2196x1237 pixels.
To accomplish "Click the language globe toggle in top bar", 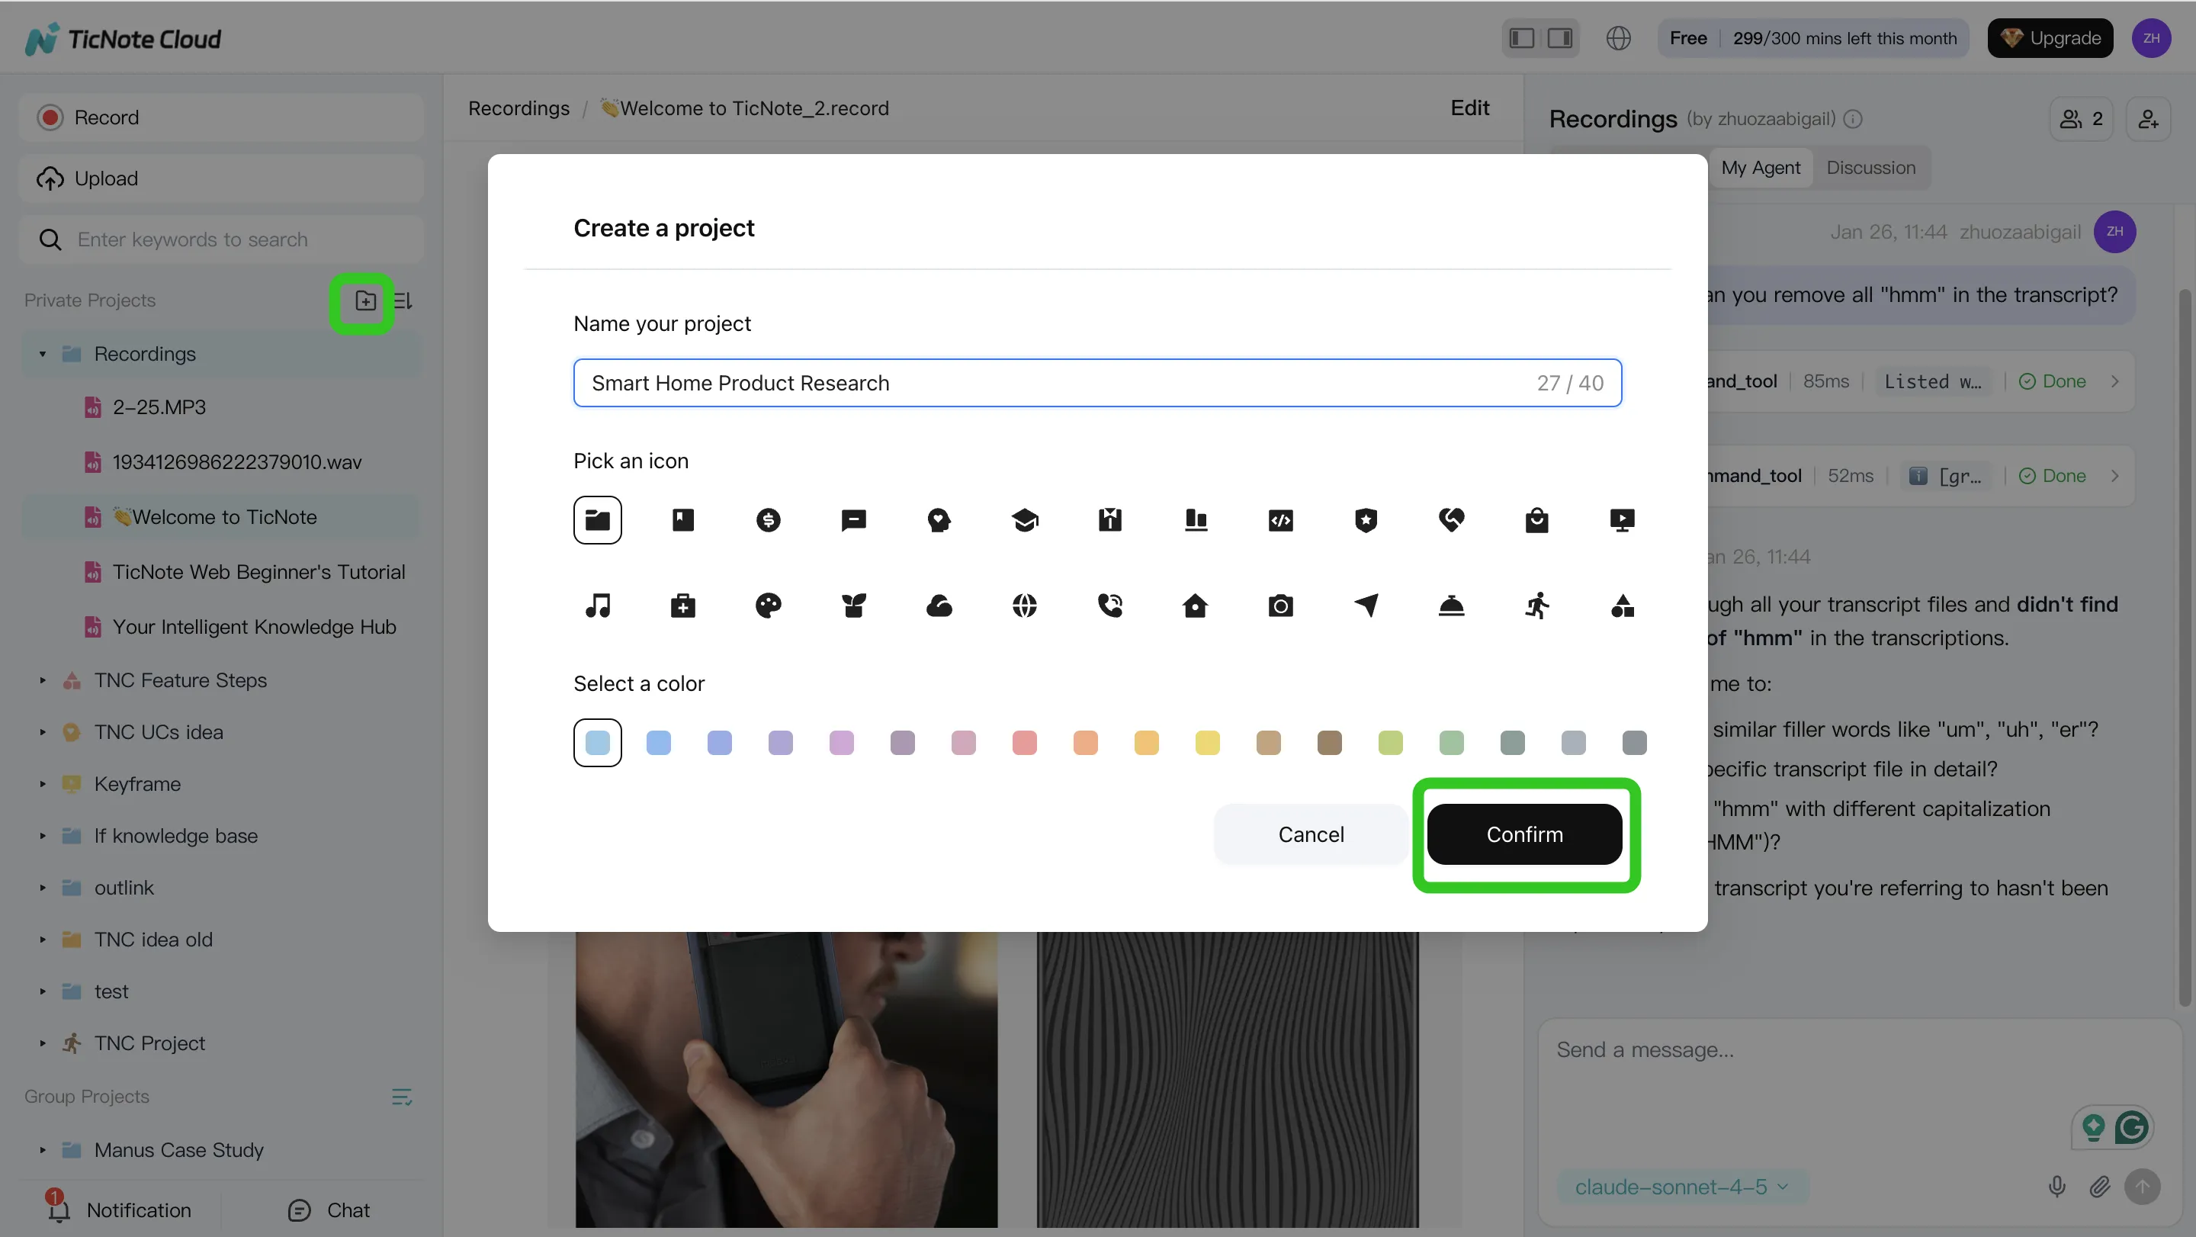I will click(x=1619, y=37).
